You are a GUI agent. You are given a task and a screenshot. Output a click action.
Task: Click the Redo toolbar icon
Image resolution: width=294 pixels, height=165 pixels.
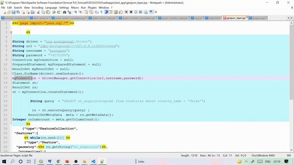point(58,12)
